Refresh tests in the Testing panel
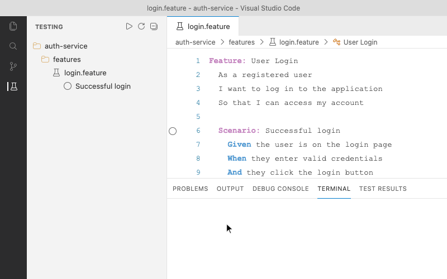447x279 pixels. pyautogui.click(x=141, y=26)
